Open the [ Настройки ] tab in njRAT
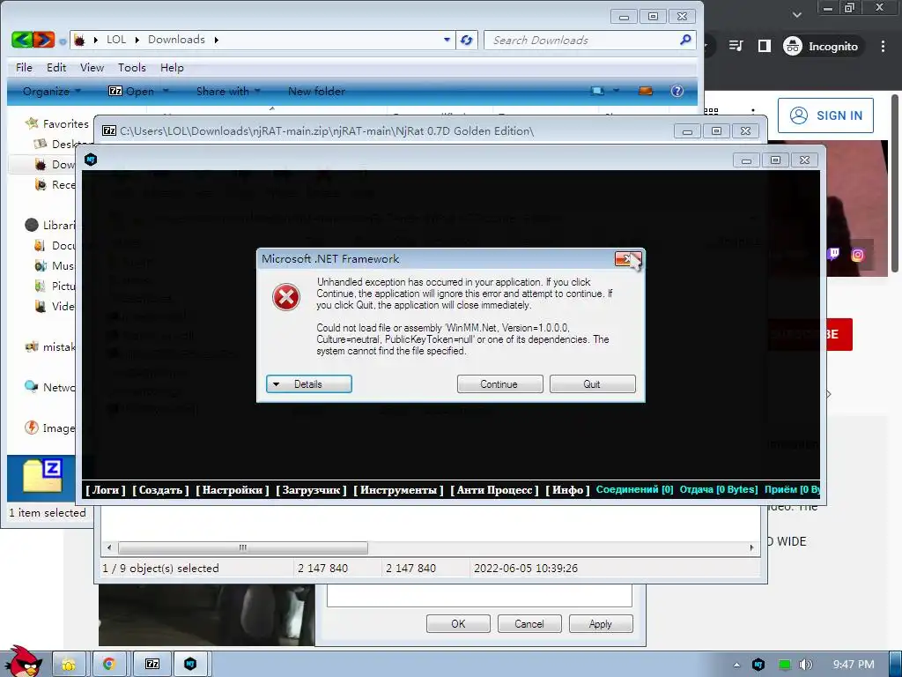 [233, 490]
